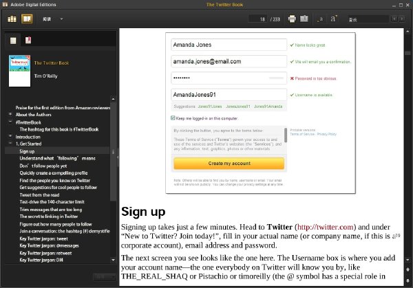Screen dimensions: 413x288
Task: Open 'Key Twitter jargon: tweet'
Action: tap(44, 239)
